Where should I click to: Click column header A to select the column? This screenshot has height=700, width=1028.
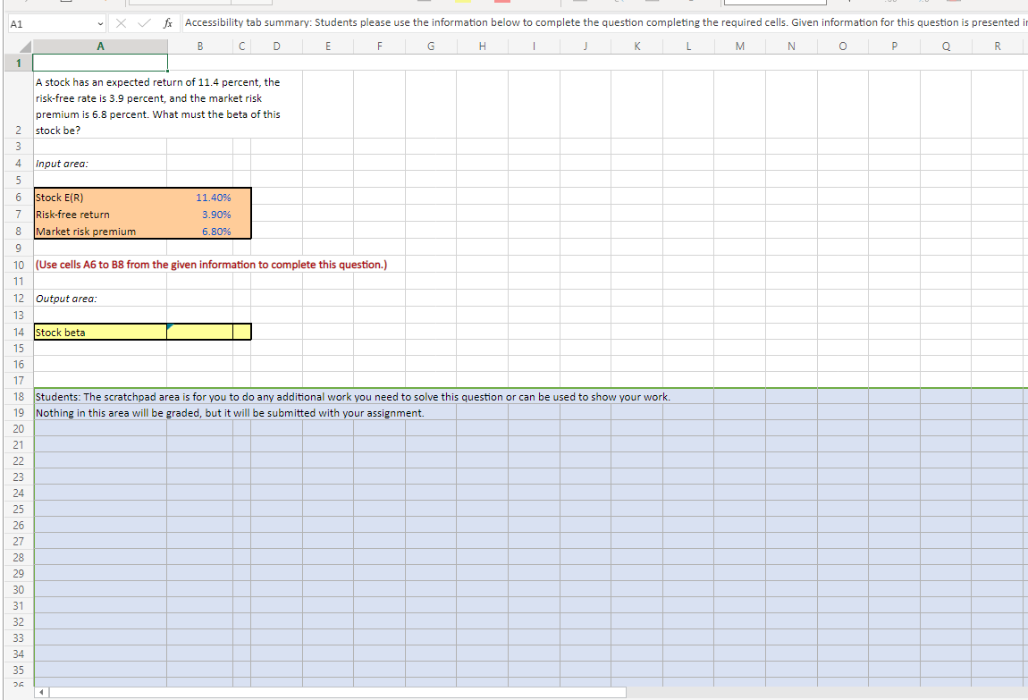coord(100,46)
